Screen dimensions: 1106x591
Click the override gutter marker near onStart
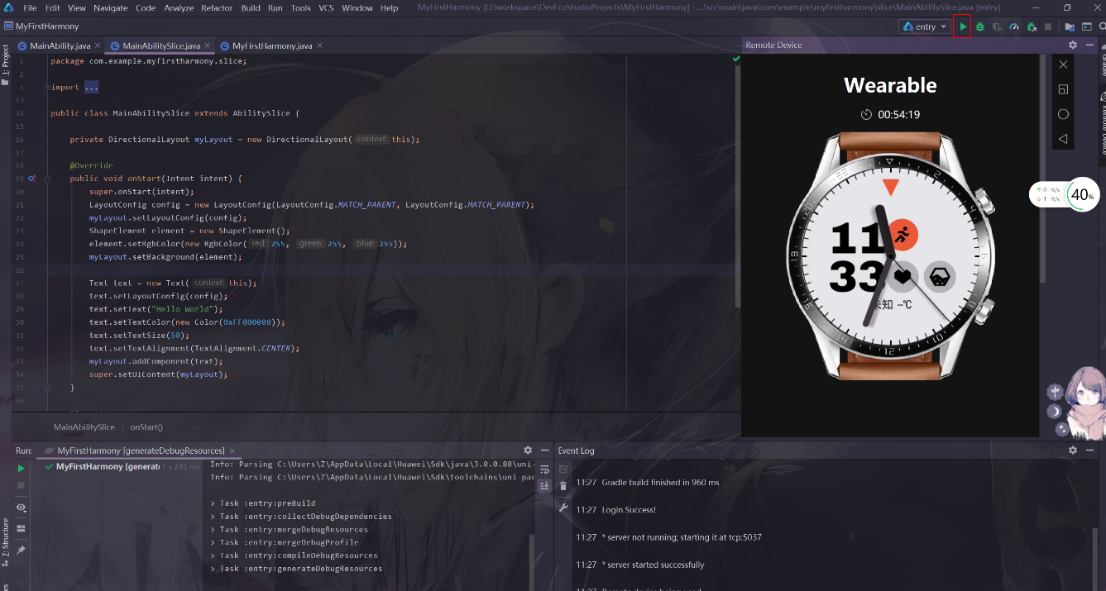click(x=32, y=178)
